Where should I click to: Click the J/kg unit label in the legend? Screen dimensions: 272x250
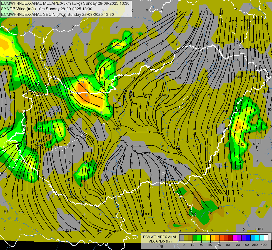pyautogui.click(x=160, y=246)
